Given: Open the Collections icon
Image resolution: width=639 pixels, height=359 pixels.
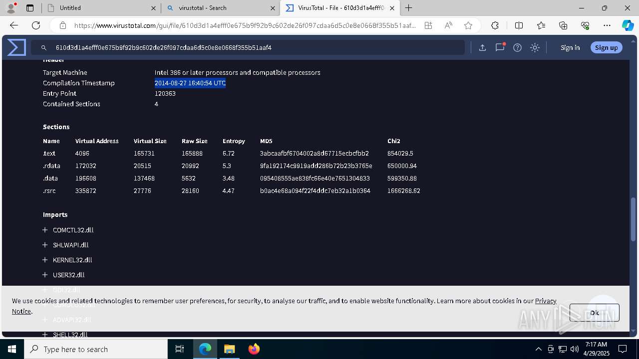Looking at the screenshot, I should pos(563,25).
